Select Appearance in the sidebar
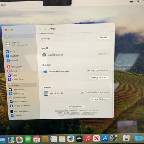 click(16, 90)
